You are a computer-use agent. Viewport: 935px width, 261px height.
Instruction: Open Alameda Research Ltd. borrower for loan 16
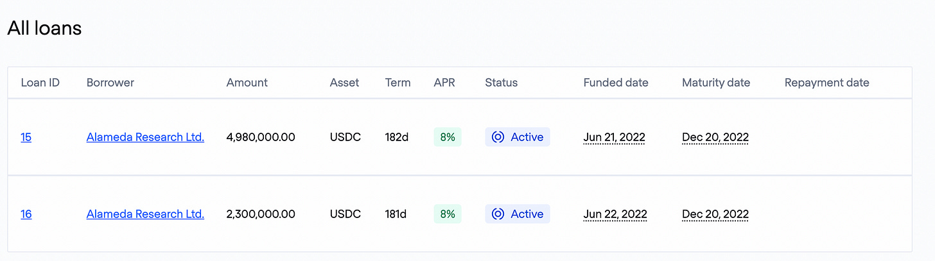point(145,214)
